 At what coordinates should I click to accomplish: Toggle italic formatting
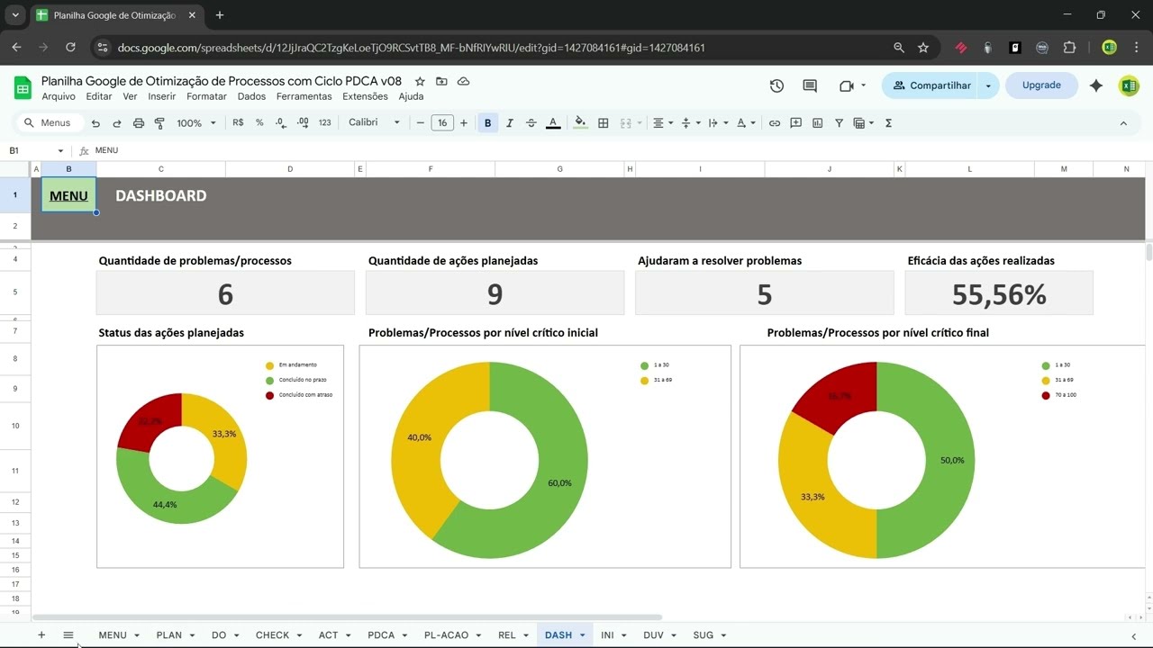(510, 123)
